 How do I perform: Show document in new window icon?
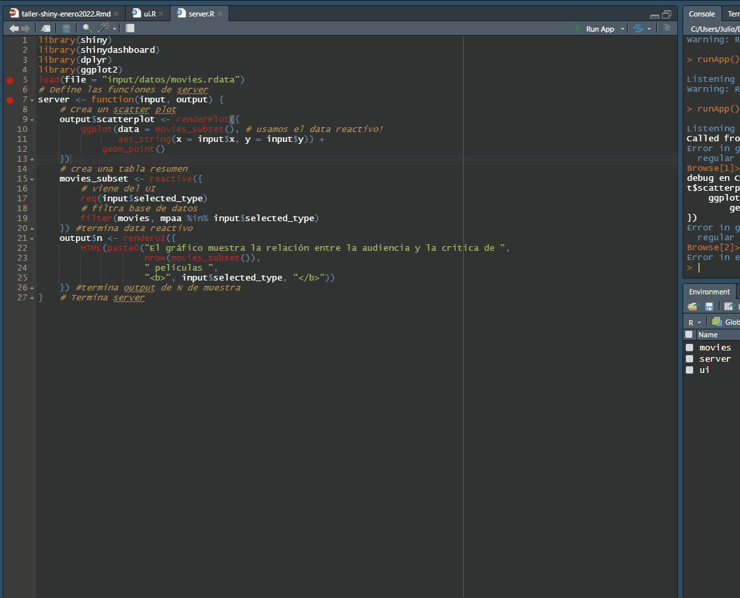[x=46, y=28]
